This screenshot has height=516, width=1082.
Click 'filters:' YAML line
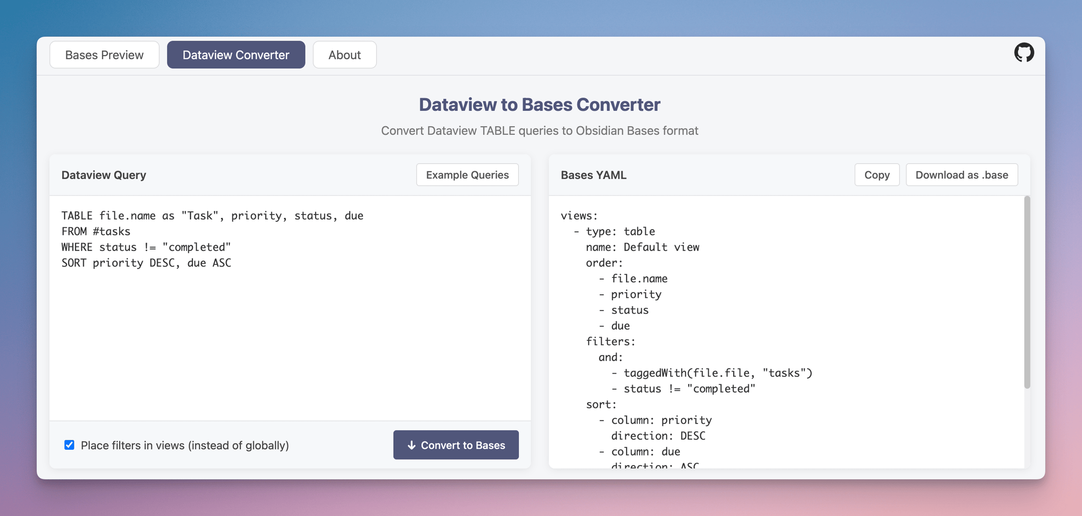coord(610,342)
